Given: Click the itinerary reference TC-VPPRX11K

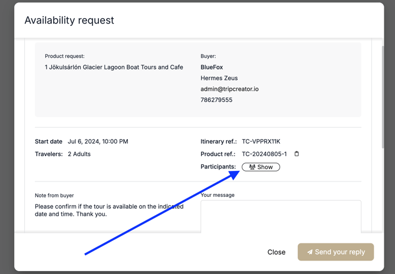Looking at the screenshot, I should point(261,141).
